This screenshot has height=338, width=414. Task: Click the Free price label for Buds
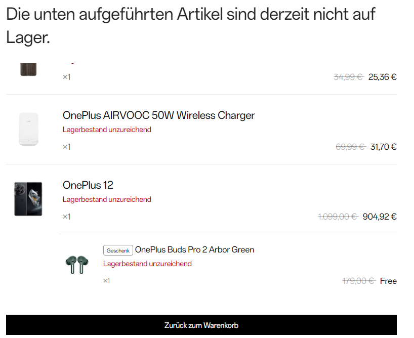coord(388,281)
